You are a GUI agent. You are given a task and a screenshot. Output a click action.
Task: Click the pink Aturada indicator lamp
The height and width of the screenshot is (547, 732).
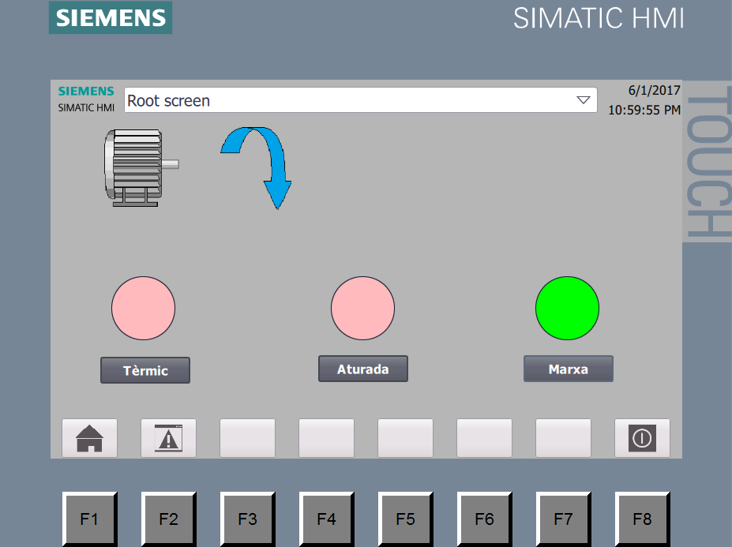tap(362, 308)
